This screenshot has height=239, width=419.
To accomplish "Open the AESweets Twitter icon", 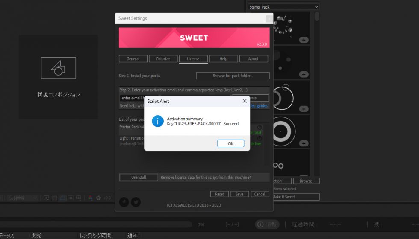I will pyautogui.click(x=136, y=202).
